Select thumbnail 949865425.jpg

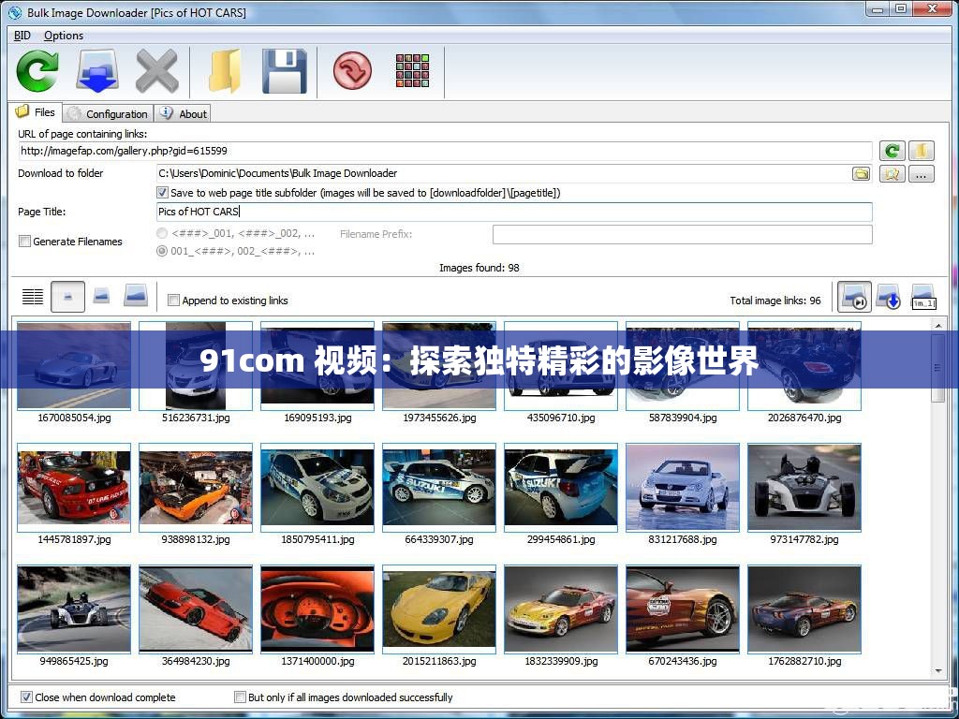pos(73,609)
